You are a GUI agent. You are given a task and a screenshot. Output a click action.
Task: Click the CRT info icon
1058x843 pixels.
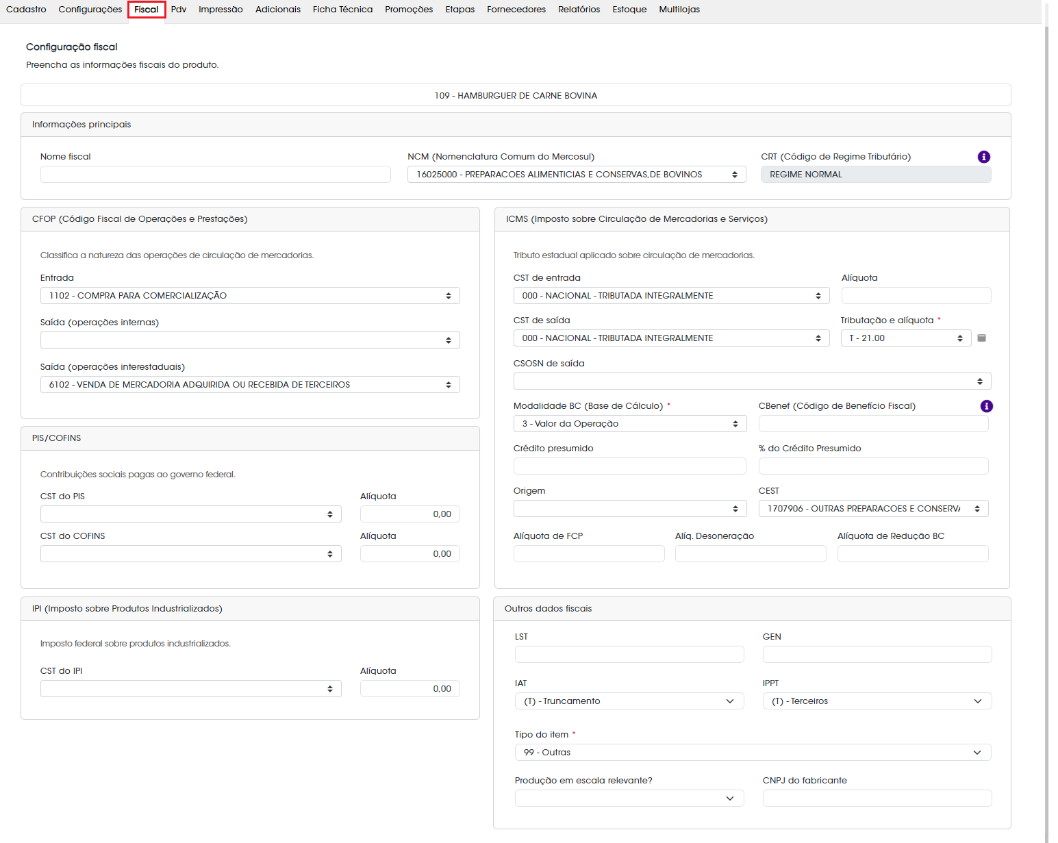coord(983,157)
